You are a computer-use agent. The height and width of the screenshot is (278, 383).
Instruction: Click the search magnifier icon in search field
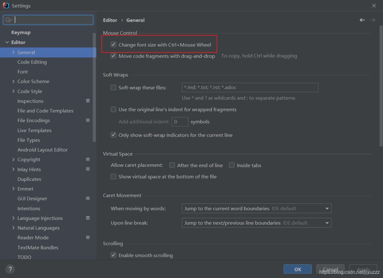tap(8, 20)
